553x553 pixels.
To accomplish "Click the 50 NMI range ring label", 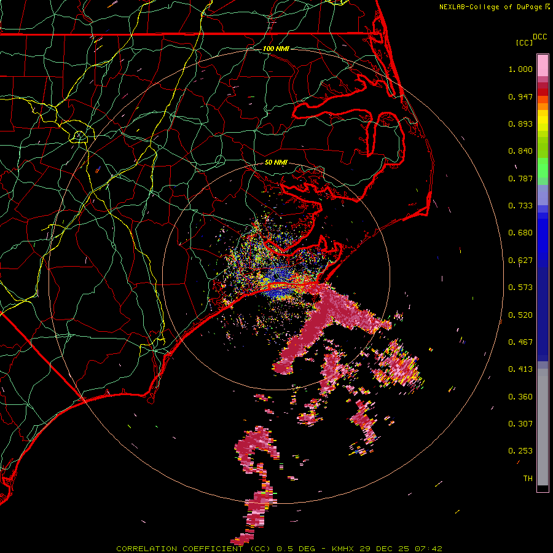I will point(276,163).
